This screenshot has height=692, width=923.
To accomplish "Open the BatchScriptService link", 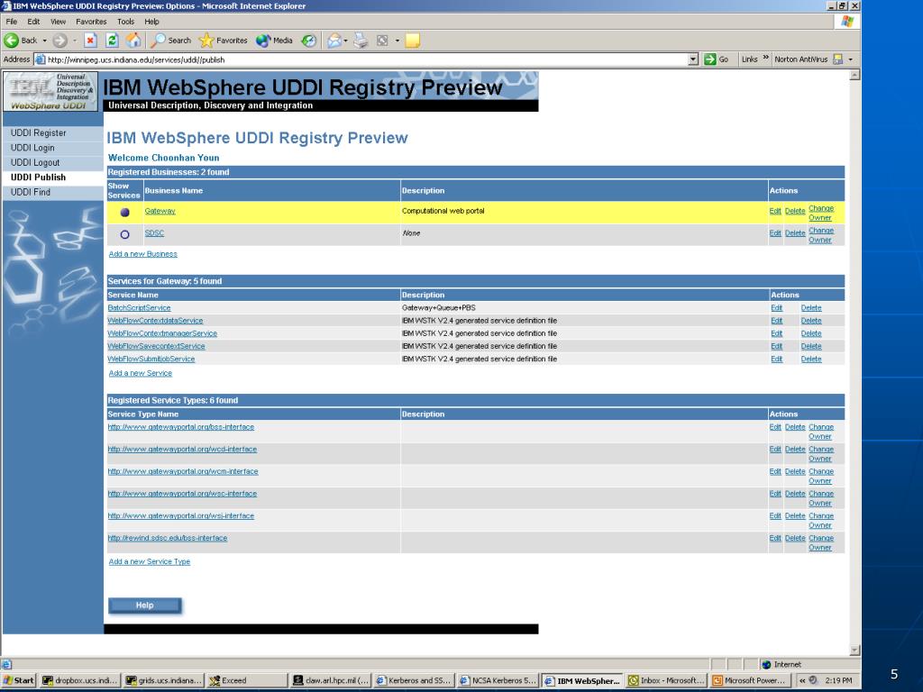I will 139,308.
